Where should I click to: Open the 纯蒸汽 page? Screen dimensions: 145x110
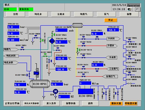84,14
